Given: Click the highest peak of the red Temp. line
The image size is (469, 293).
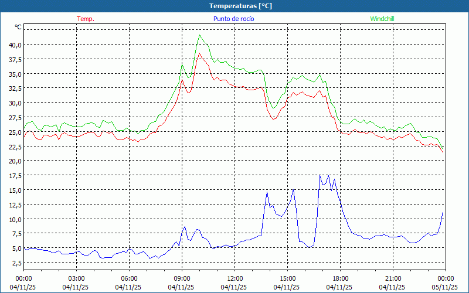Looking at the screenshot, I should pyautogui.click(x=199, y=53).
